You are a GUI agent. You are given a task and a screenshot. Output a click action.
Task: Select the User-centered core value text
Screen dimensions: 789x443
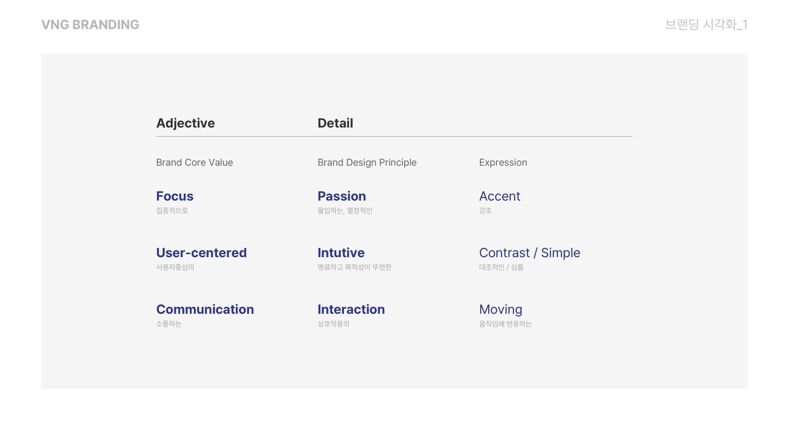pyautogui.click(x=201, y=253)
